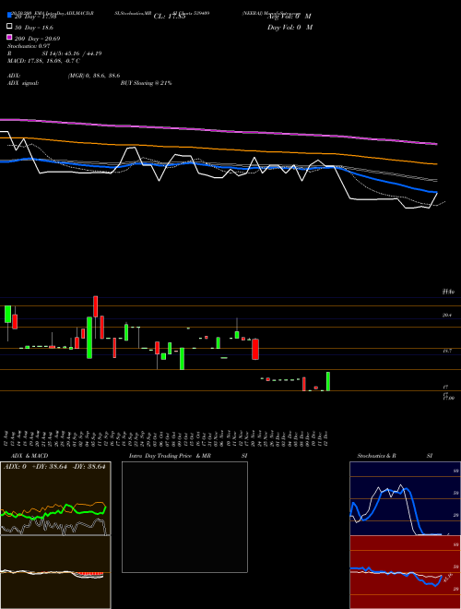This screenshot has width=461, height=609.
Task: Click the 'Day Vol: 0 M' label
Action: 290,28
